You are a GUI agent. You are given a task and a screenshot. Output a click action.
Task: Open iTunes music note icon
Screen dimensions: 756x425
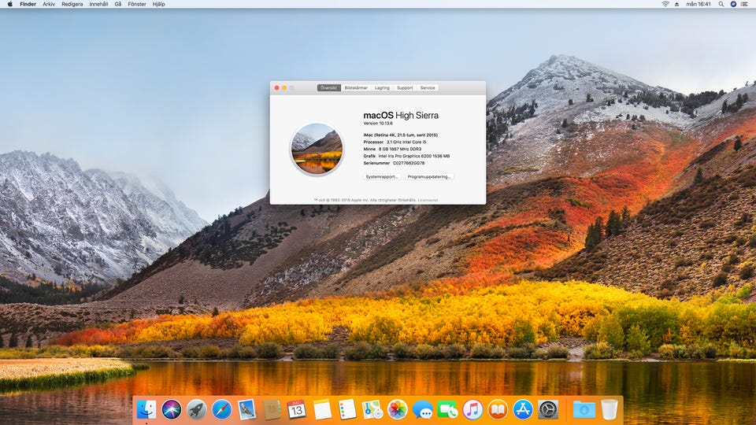(x=473, y=409)
